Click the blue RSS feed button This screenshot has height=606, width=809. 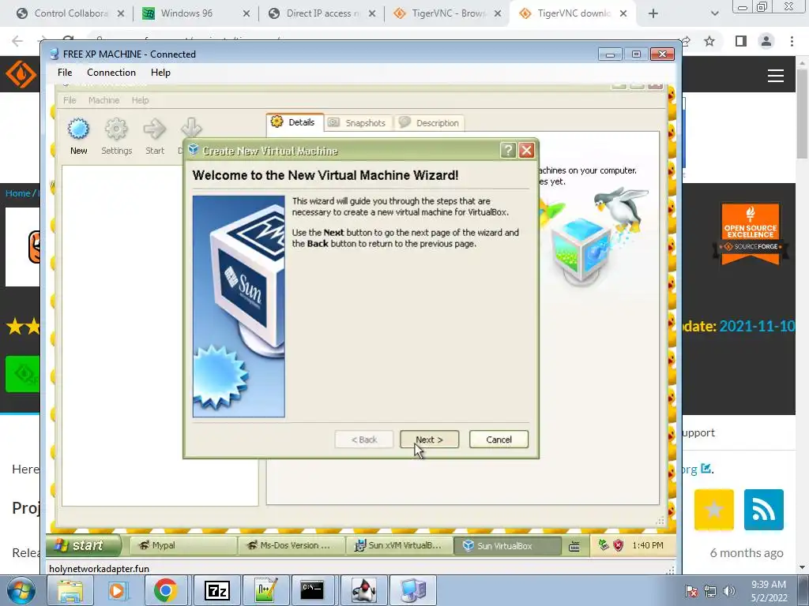point(764,510)
